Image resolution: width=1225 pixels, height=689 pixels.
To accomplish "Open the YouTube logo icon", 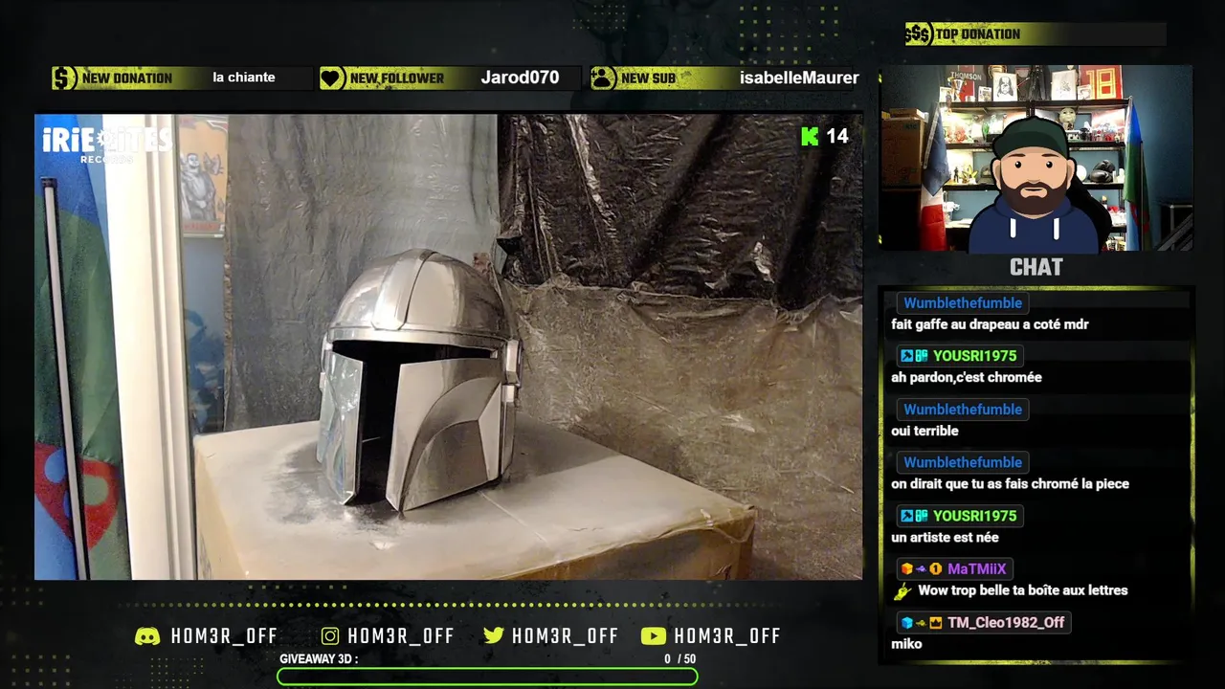I will tap(654, 636).
